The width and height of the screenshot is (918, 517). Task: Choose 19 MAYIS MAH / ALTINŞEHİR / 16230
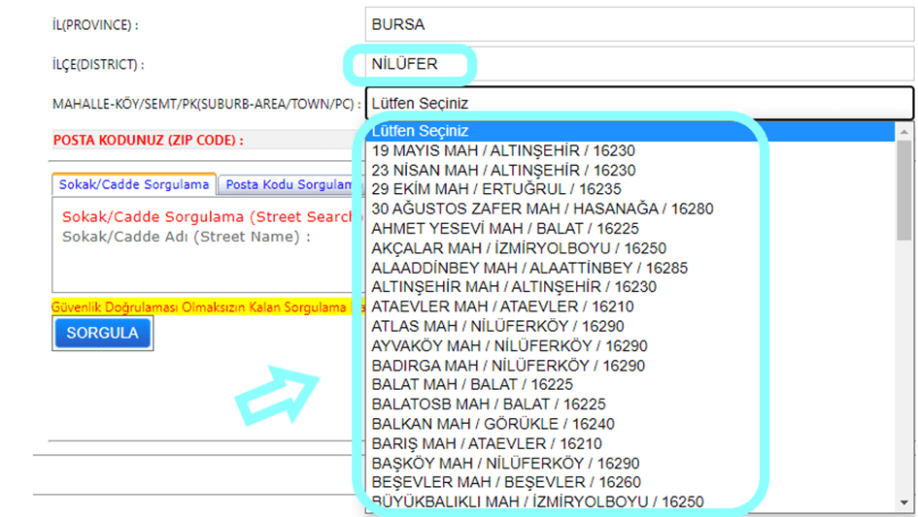[490, 150]
